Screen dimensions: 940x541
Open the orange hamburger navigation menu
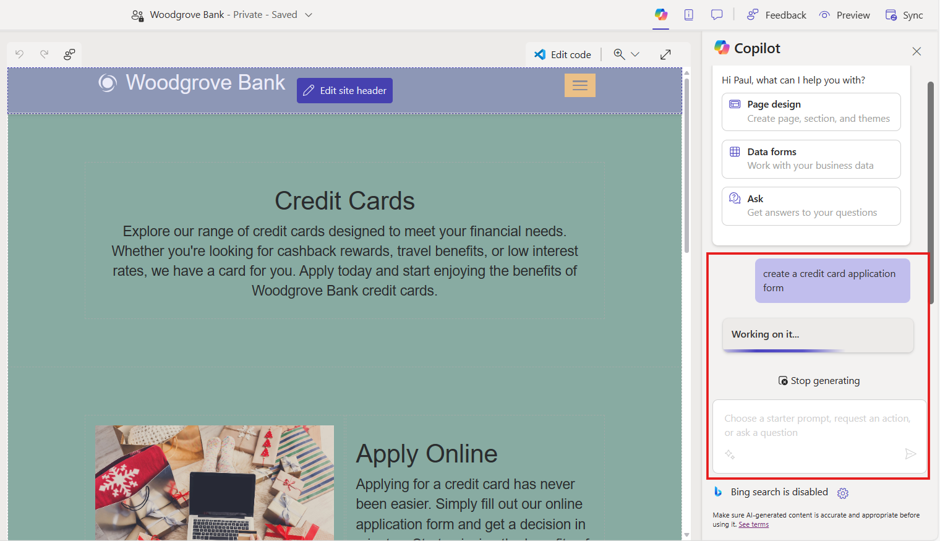pyautogui.click(x=579, y=85)
